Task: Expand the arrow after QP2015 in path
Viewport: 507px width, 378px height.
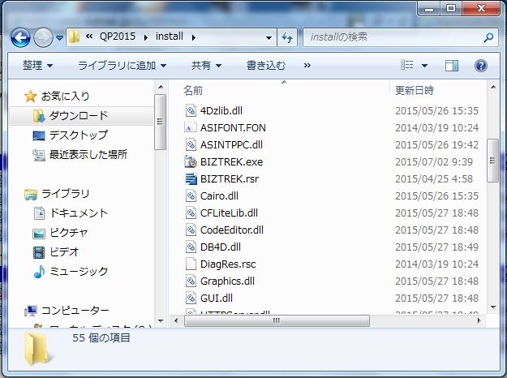Action: coord(146,37)
